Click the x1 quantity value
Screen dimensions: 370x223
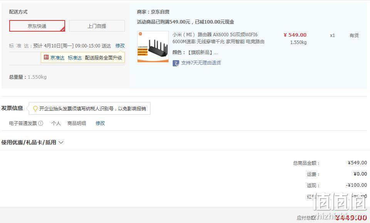(332, 35)
